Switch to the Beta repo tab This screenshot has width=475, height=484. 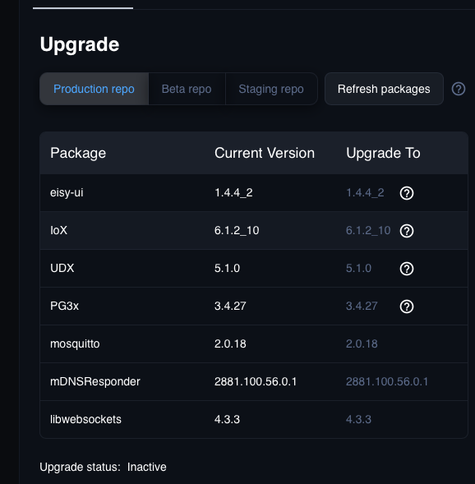(x=187, y=89)
